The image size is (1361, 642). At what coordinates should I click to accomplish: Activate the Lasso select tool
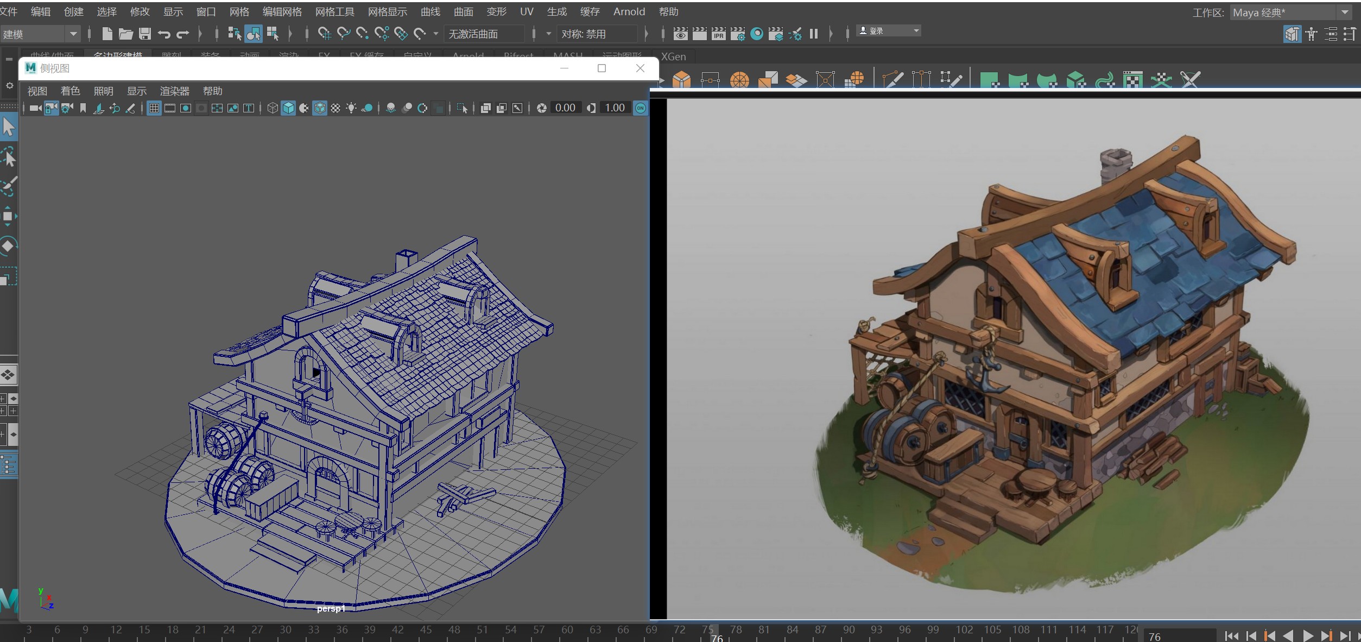[x=9, y=156]
